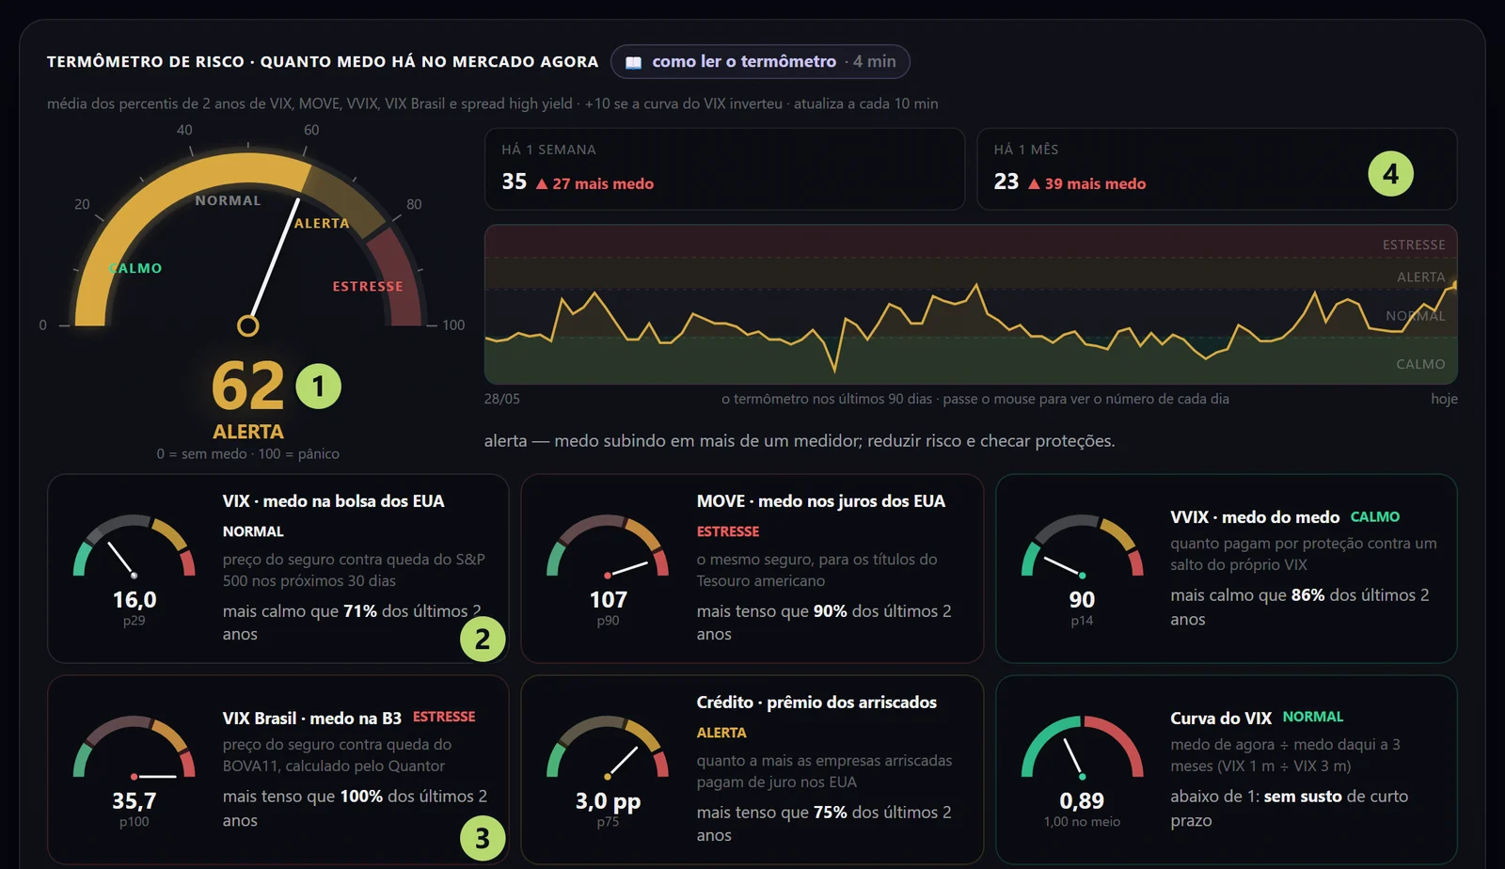Click the mini gauge in the MOVE card
The height and width of the screenshot is (869, 1505).
click(x=608, y=546)
